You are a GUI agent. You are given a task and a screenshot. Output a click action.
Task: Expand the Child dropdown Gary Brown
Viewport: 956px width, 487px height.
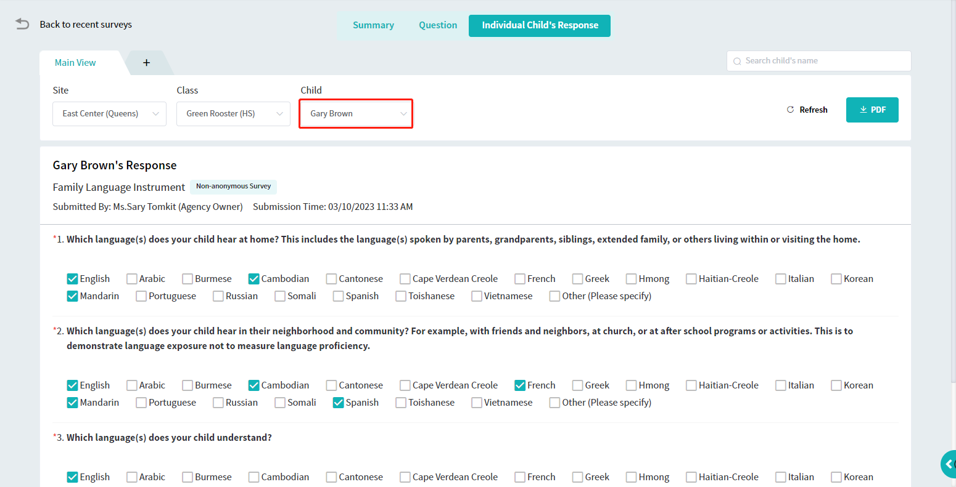point(356,114)
